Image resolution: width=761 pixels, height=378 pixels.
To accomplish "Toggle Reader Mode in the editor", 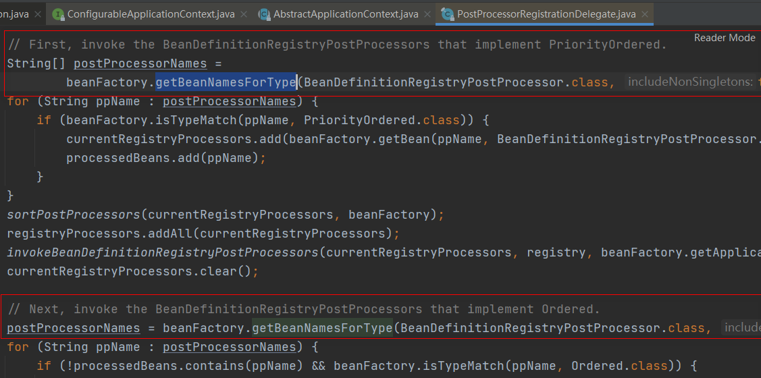I will 725,38.
